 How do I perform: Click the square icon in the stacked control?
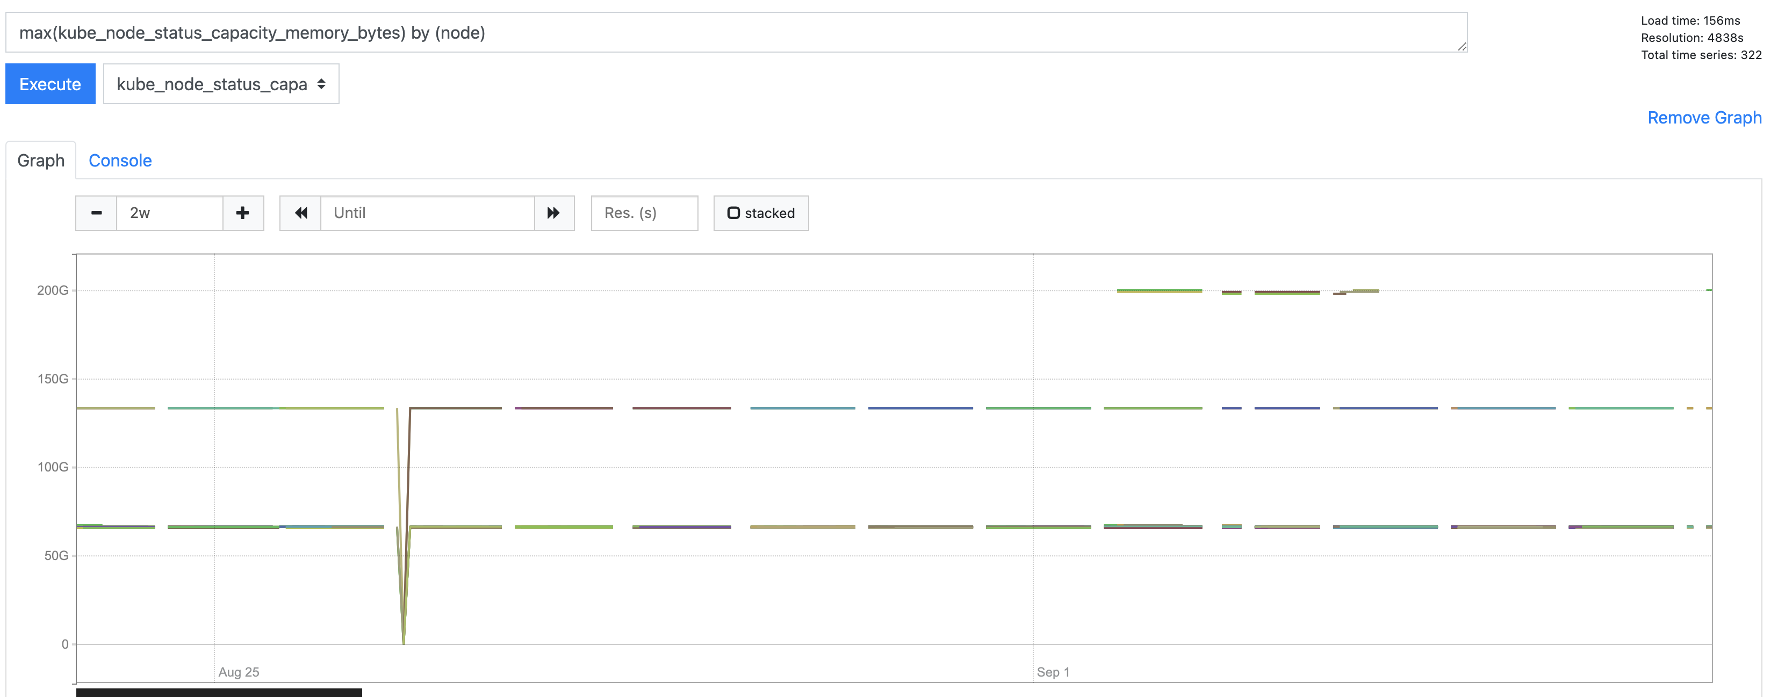coord(734,213)
